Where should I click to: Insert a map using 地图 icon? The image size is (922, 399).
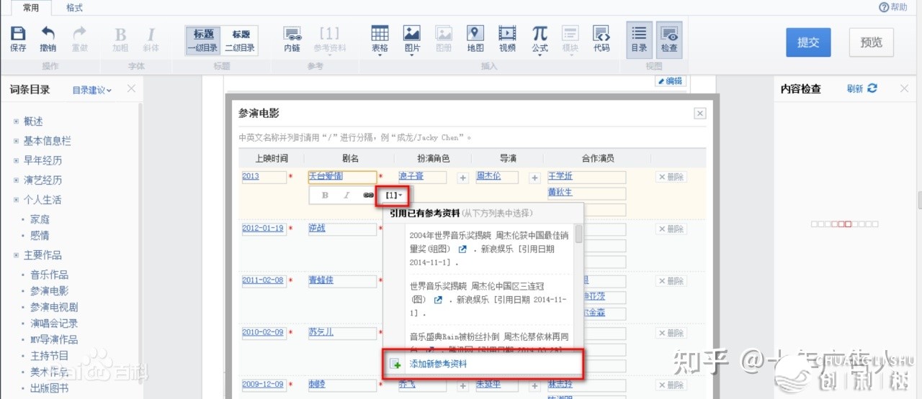pyautogui.click(x=475, y=34)
